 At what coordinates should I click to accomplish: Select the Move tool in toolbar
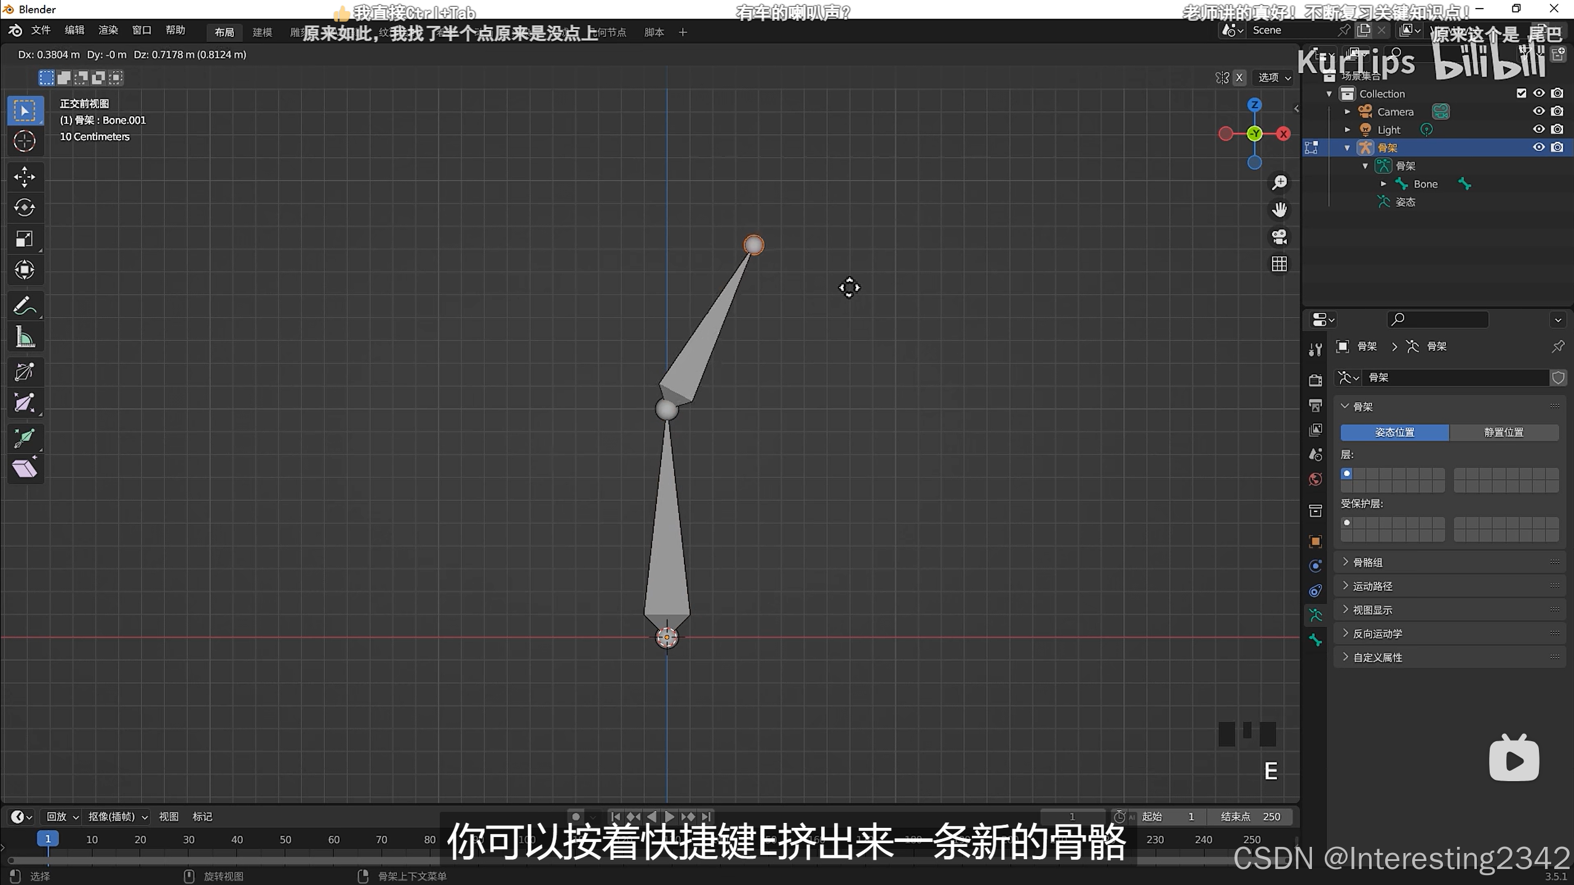point(25,177)
